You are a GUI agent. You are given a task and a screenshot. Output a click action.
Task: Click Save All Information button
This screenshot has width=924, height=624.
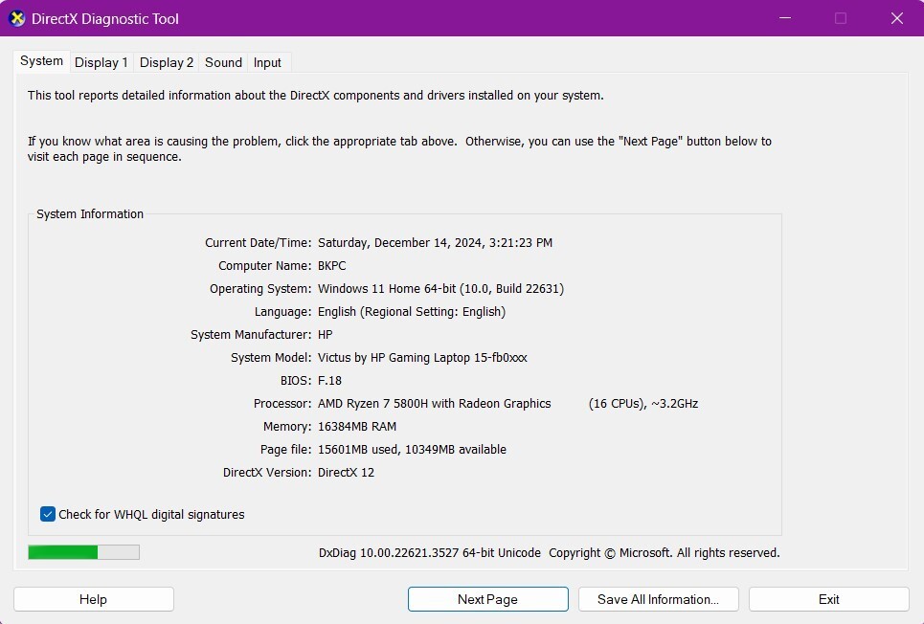click(658, 599)
